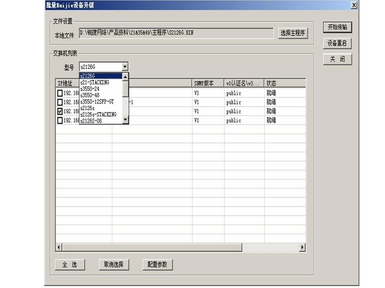
Task: Click the 取消选择 button
Action: tap(113, 264)
